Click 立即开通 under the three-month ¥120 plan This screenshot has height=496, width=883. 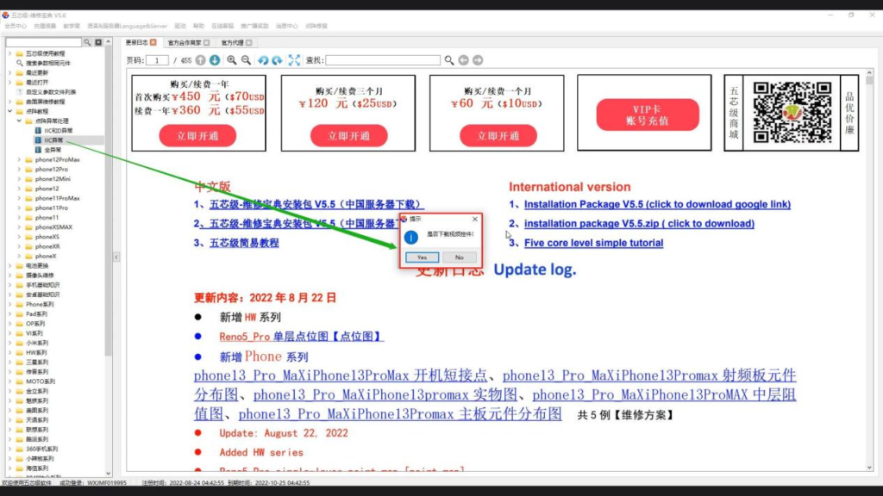click(x=348, y=136)
